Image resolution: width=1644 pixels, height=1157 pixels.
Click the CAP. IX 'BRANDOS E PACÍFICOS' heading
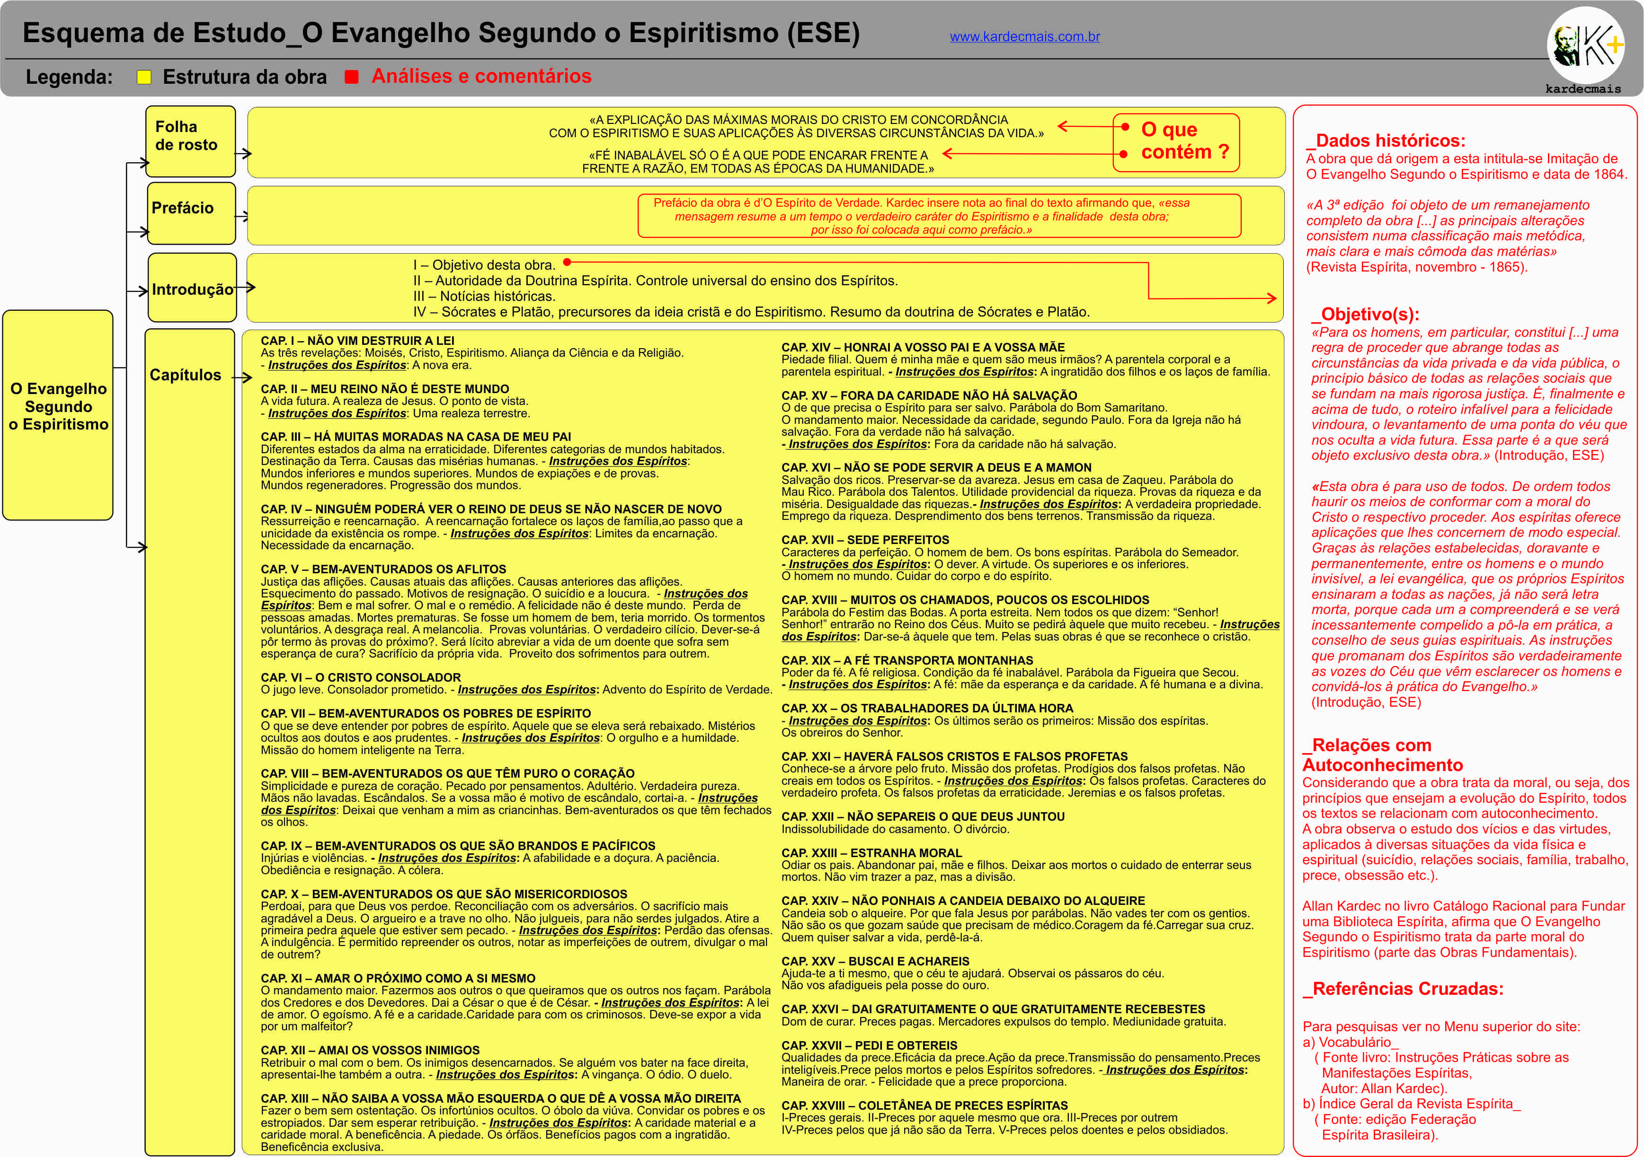click(458, 846)
